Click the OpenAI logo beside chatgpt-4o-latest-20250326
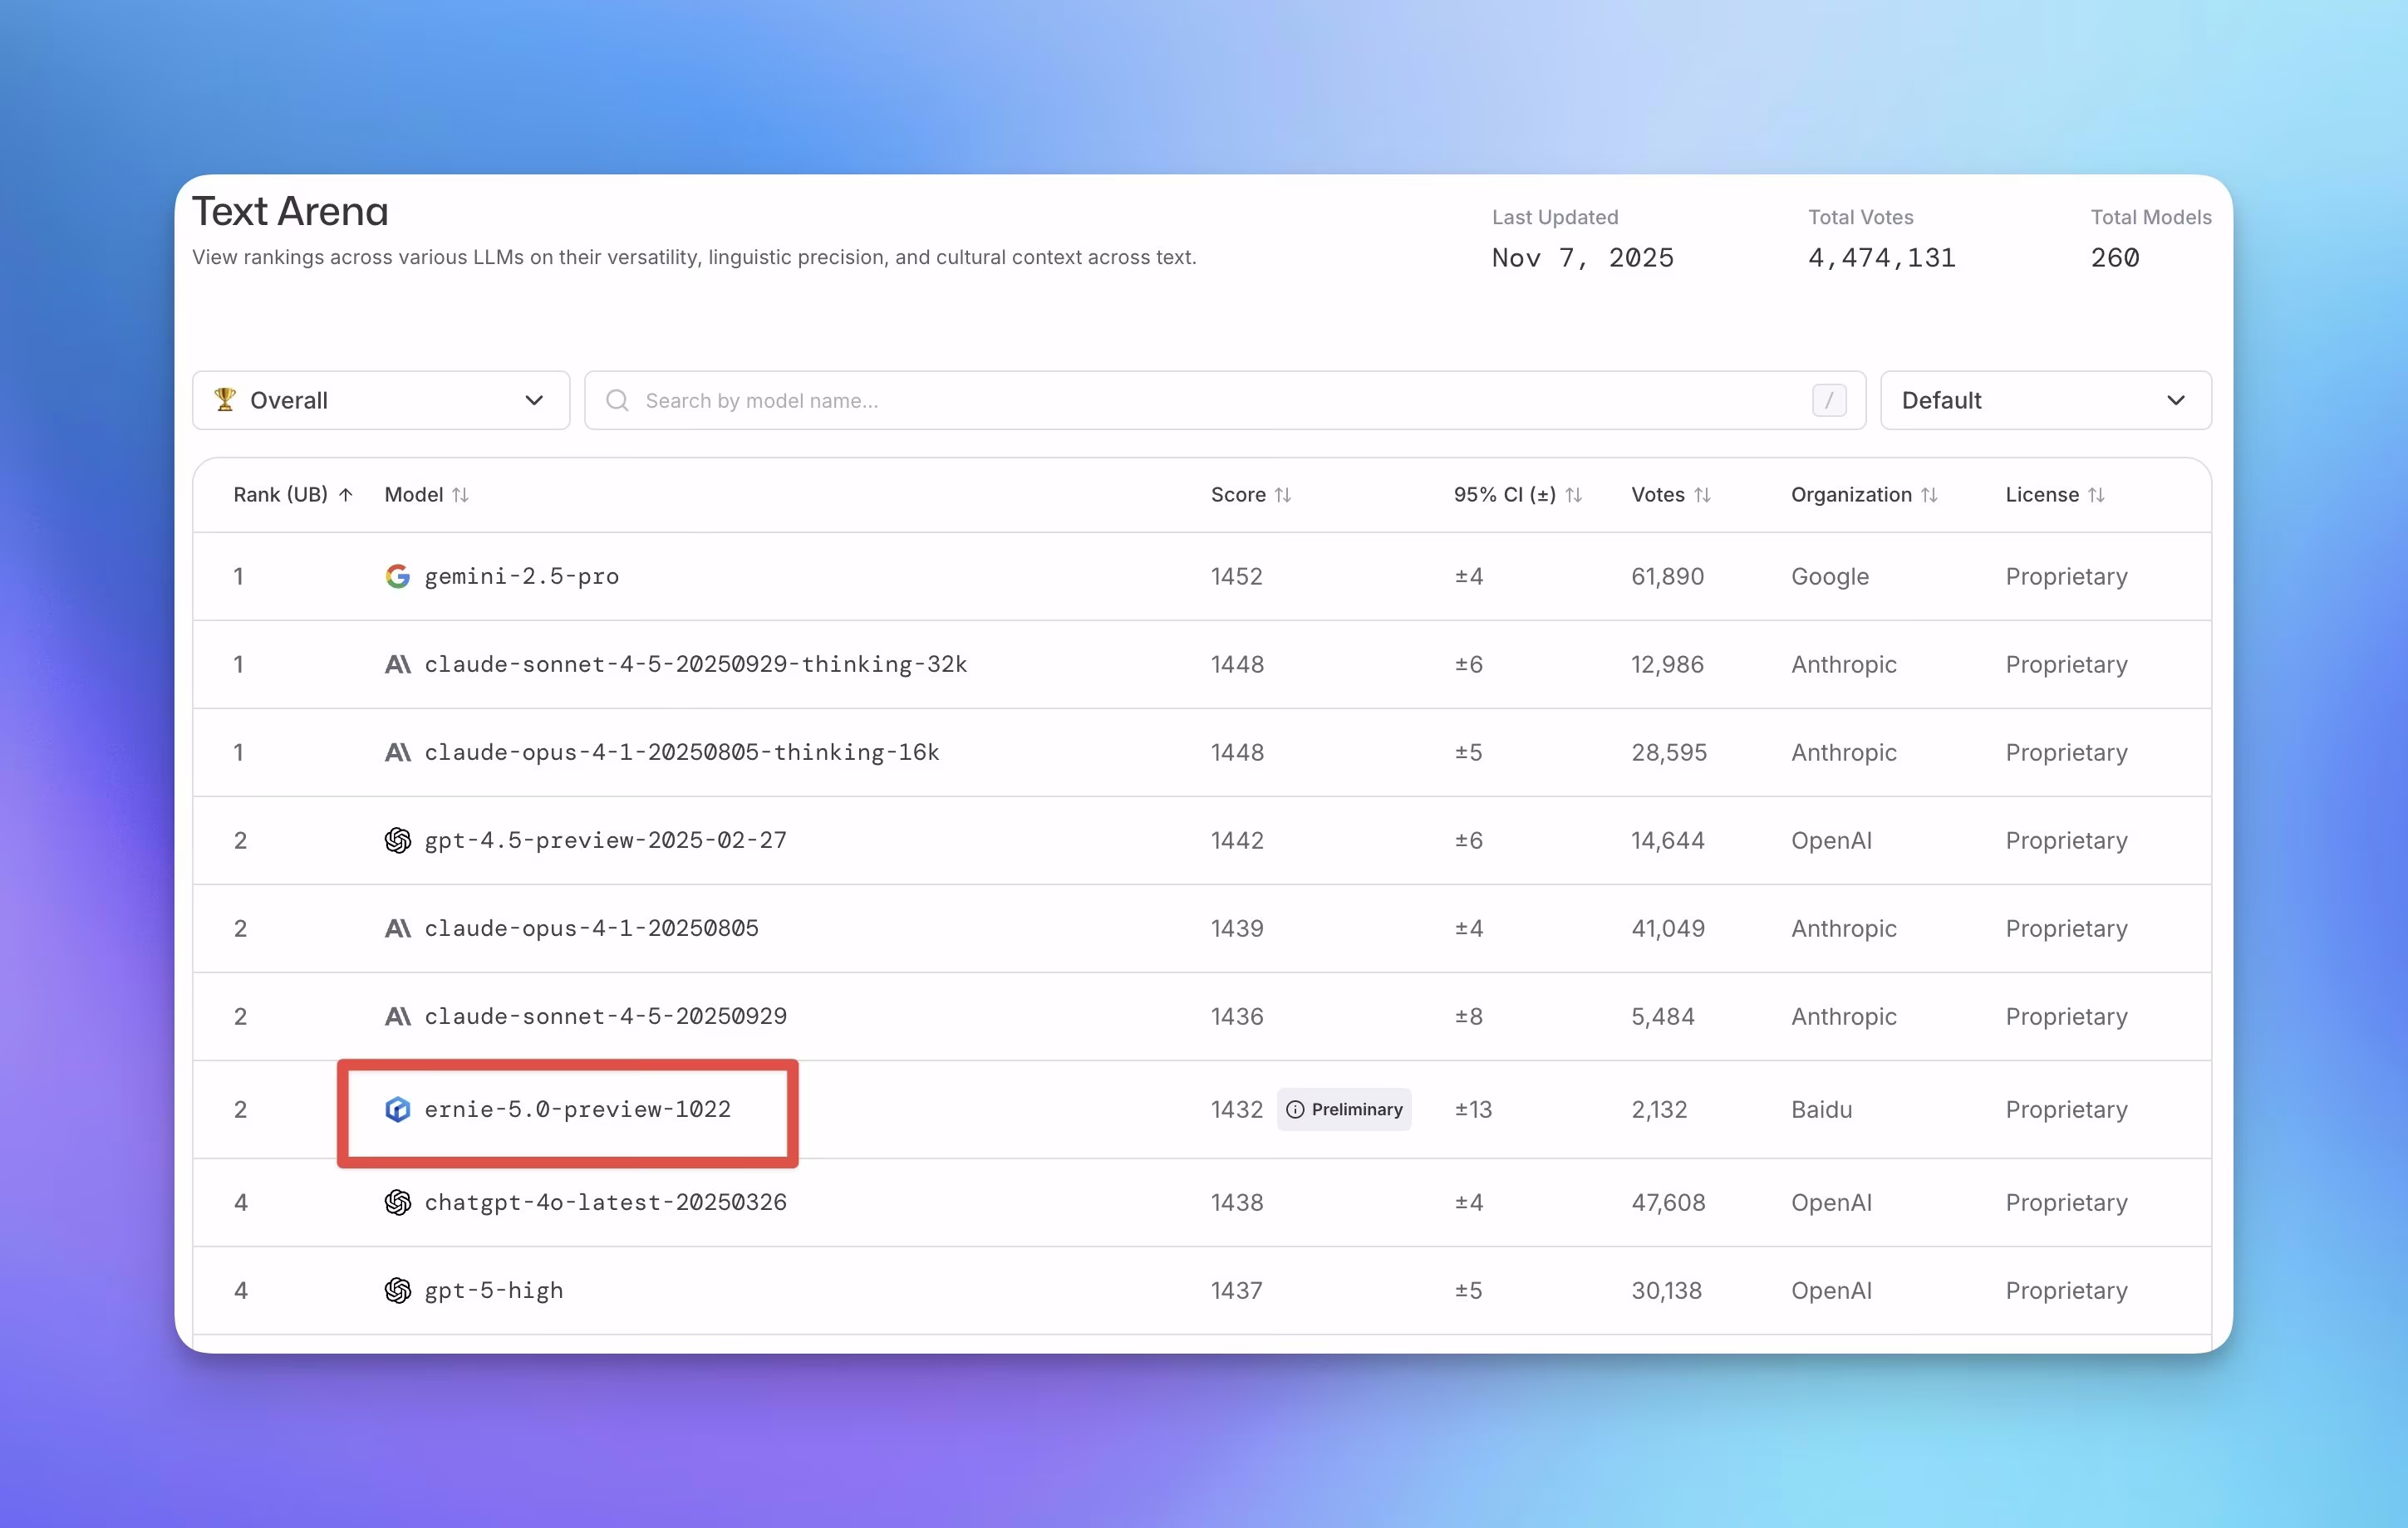Viewport: 2408px width, 1528px height. coord(397,1202)
